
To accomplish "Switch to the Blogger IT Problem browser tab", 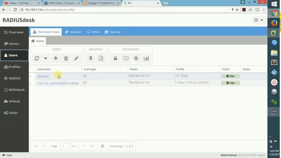I will tap(101, 3).
